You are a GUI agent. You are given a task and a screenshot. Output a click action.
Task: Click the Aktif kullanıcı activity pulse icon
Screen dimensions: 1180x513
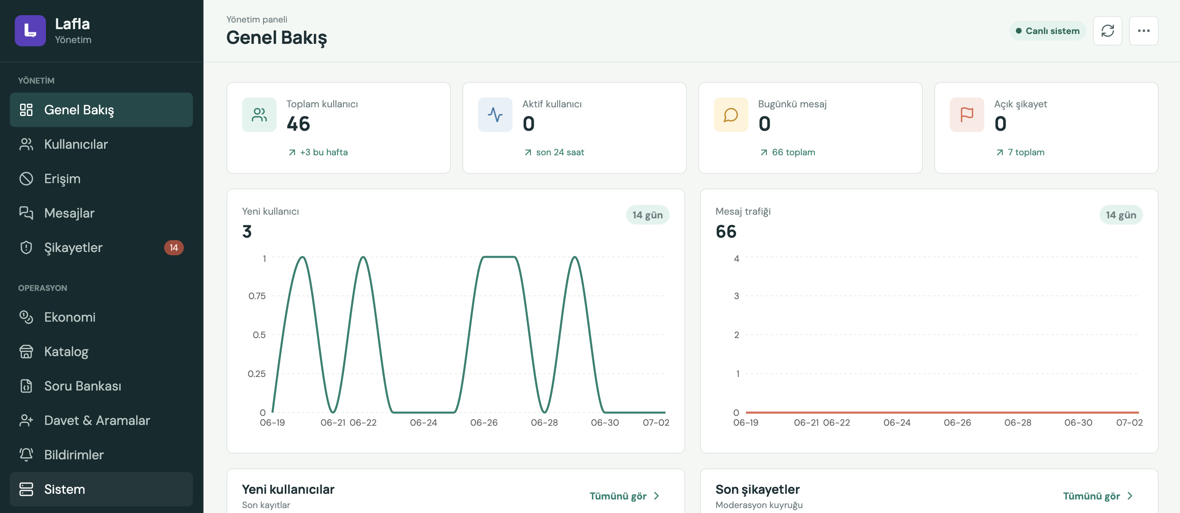click(x=495, y=115)
